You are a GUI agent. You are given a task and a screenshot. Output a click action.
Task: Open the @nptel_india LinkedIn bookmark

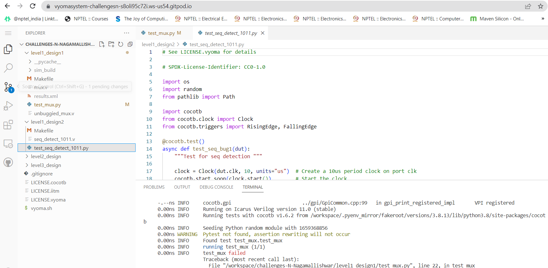click(31, 19)
